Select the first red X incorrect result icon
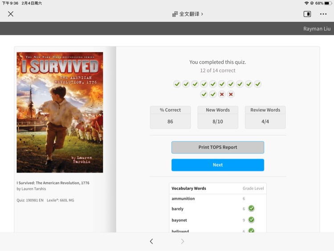Screen dimensions: 334x251 click(222, 94)
